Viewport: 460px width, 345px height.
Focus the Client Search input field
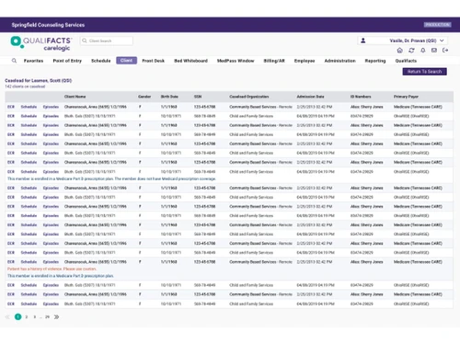pyautogui.click(x=107, y=40)
